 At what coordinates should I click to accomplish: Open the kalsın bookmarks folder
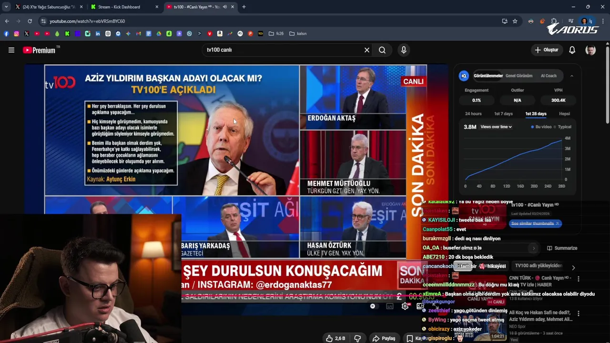click(298, 33)
